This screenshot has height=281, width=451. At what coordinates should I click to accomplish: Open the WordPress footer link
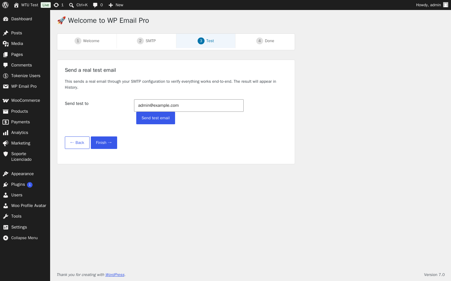[x=115, y=275]
